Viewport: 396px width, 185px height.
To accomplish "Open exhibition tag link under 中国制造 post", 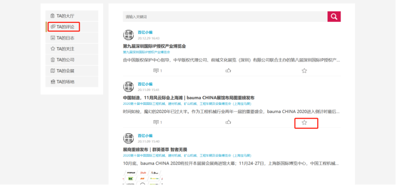I will coord(187,104).
